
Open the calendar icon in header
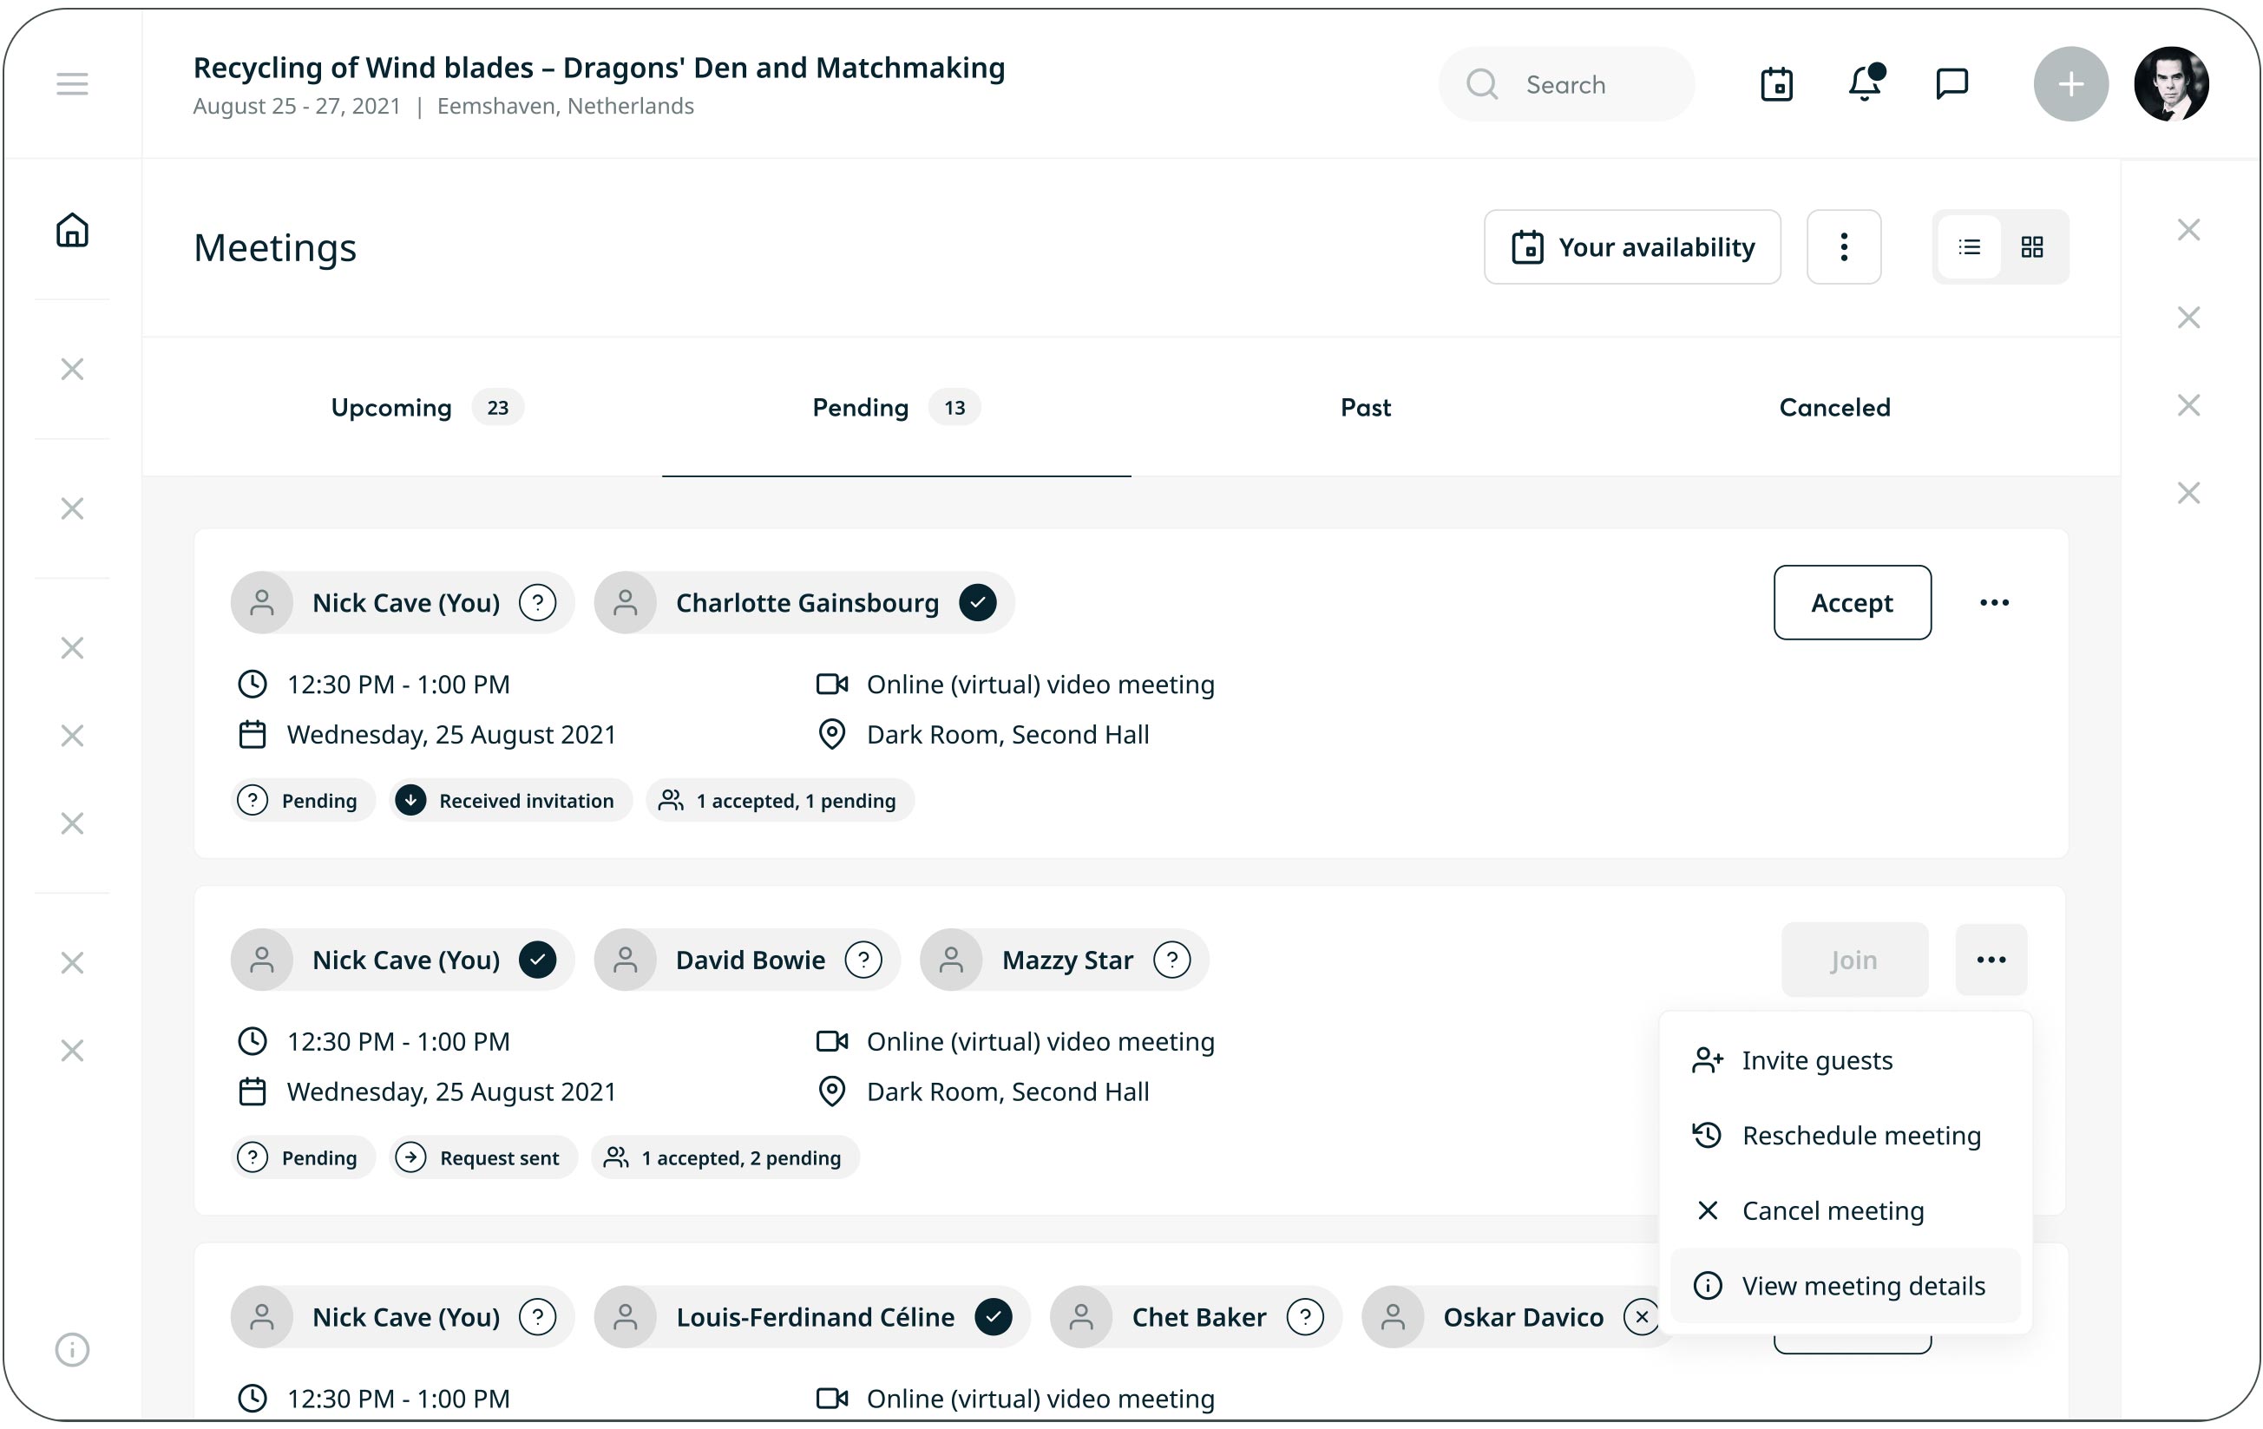(x=1776, y=84)
